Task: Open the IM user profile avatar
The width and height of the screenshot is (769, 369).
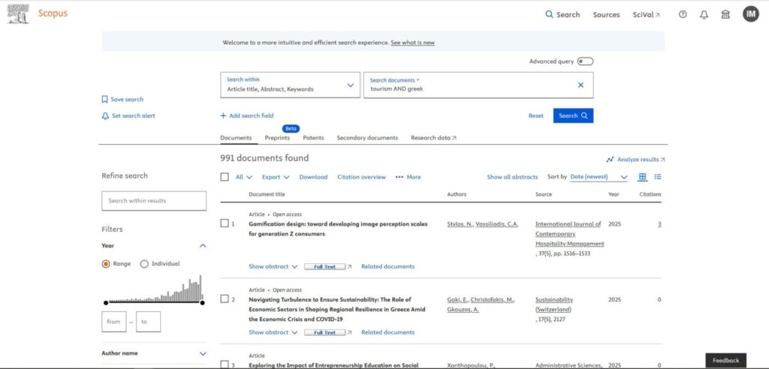Action: tap(750, 14)
